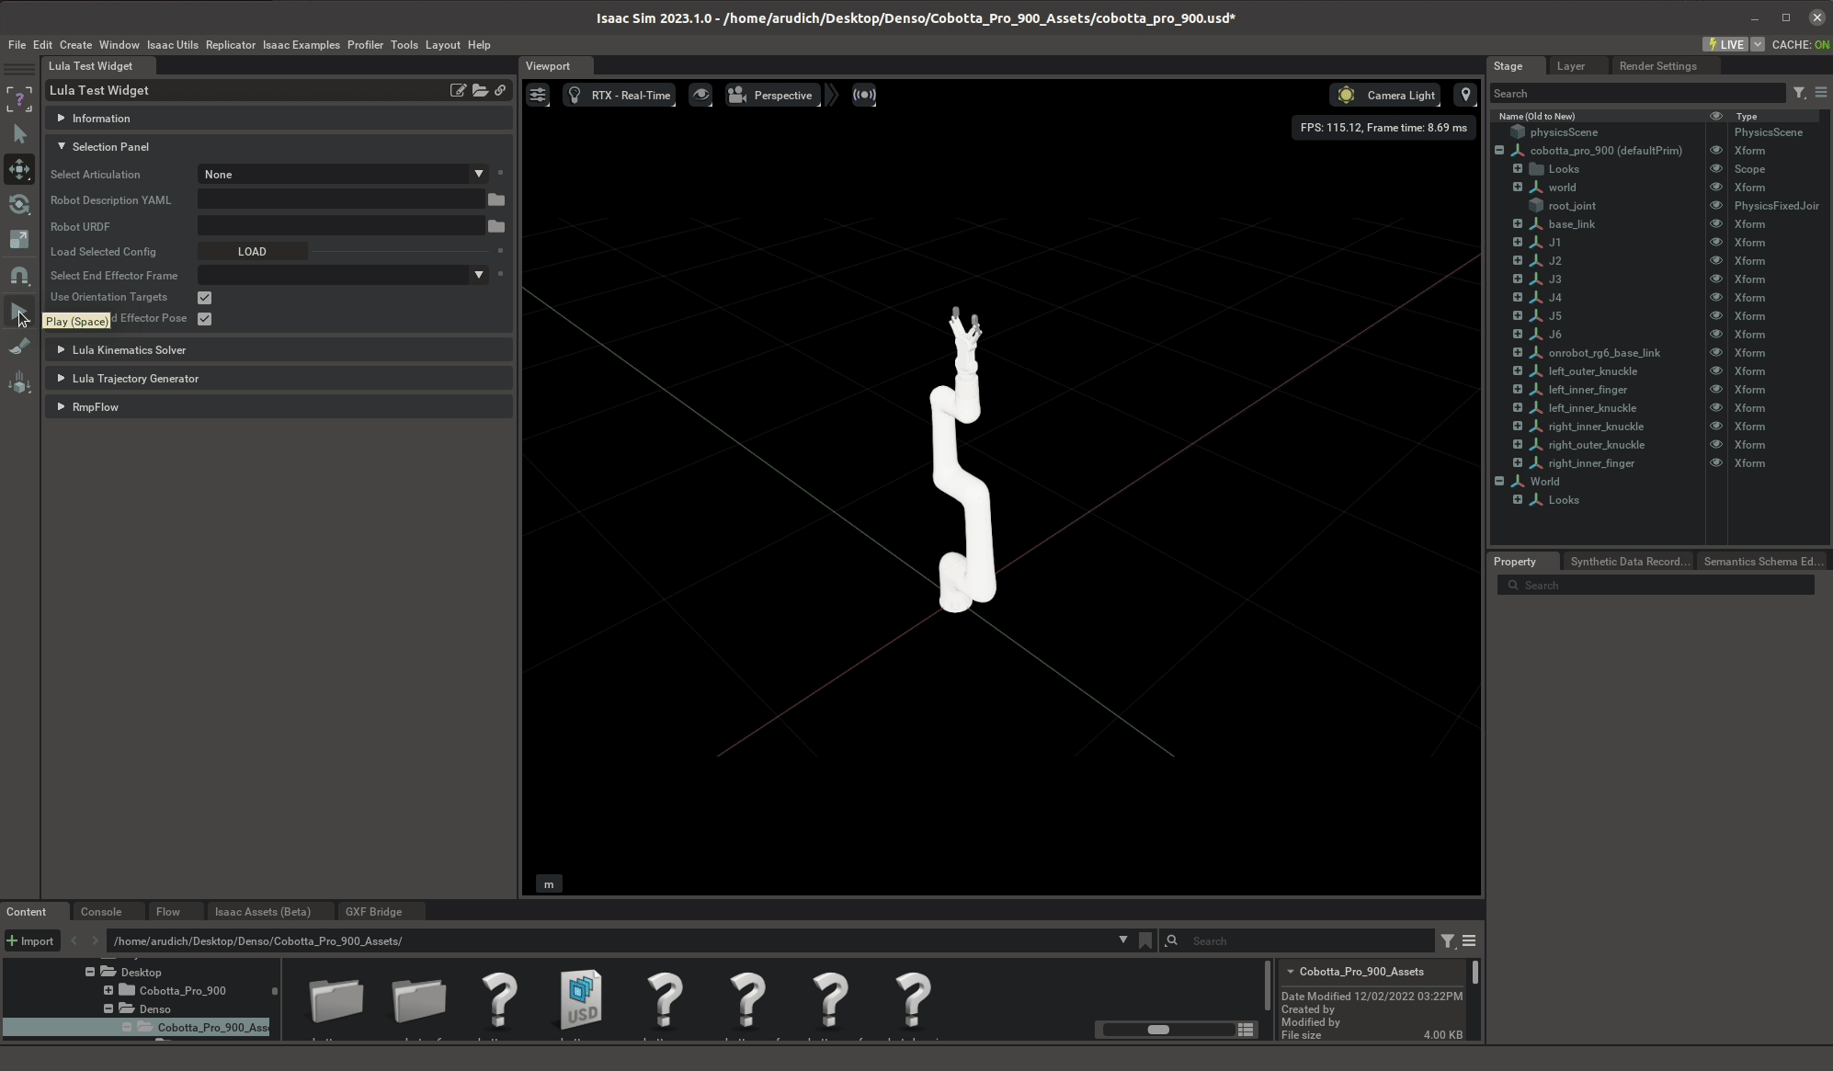1833x1071 pixels.
Task: Open Content browser options menu icon
Action: pyautogui.click(x=1469, y=940)
